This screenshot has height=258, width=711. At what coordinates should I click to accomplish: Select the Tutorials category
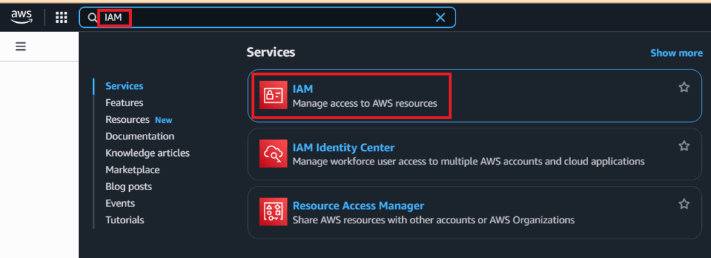[125, 220]
